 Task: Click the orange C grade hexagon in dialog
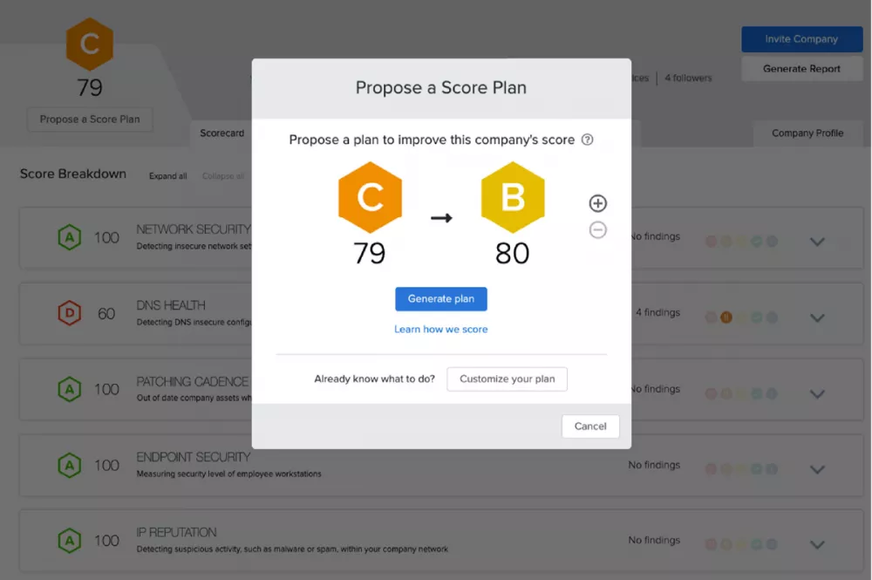click(370, 197)
